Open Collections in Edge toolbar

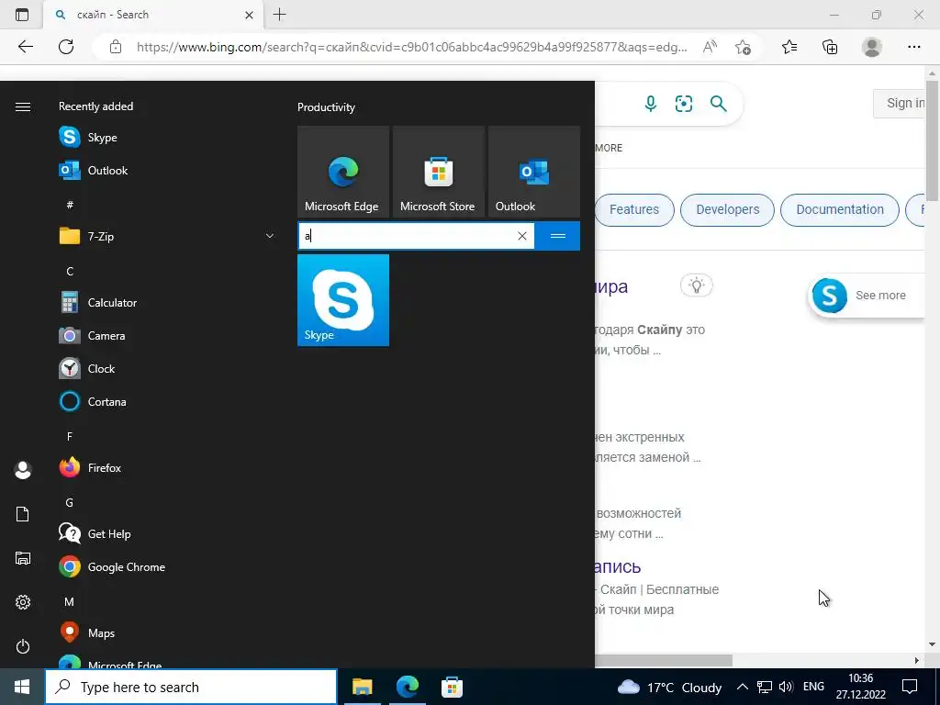[830, 47]
